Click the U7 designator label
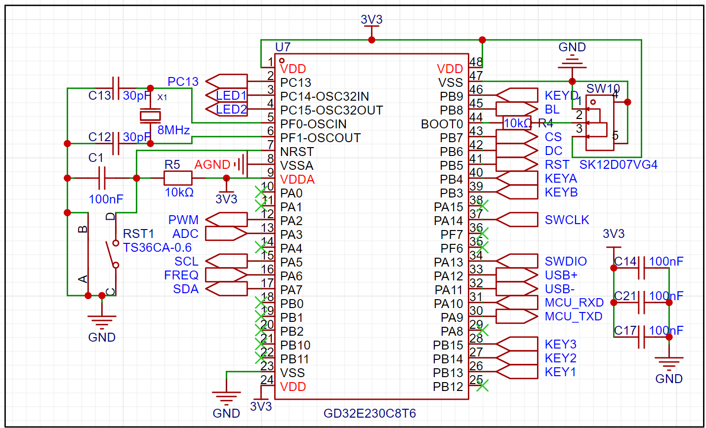This screenshot has width=706, height=428. [283, 47]
